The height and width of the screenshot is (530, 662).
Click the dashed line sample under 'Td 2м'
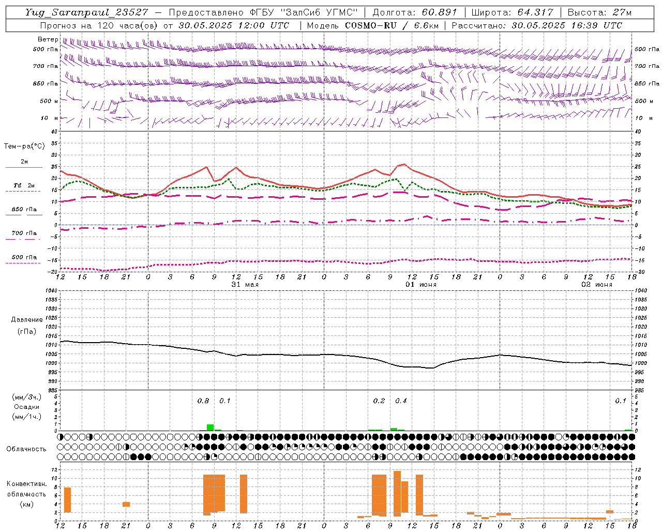[x=23, y=192]
